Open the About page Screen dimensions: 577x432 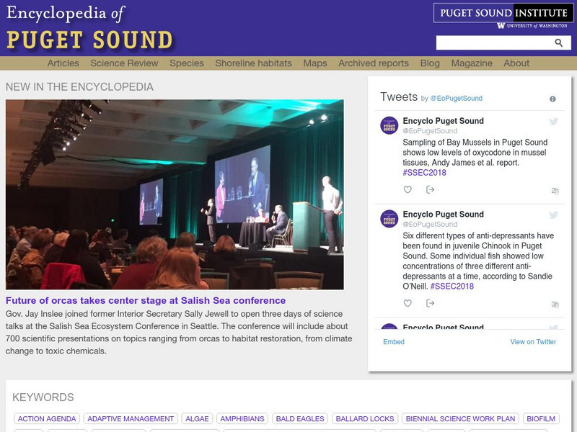tap(516, 63)
